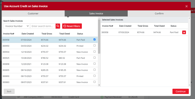Click date 12/20/2021 in invoice list
Viewport: 195px width, 99px height.
tap(26, 64)
